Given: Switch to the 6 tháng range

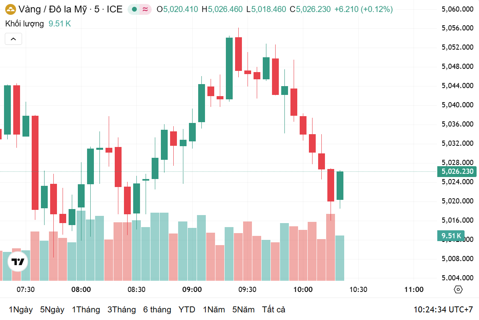Looking at the screenshot, I should (x=157, y=310).
